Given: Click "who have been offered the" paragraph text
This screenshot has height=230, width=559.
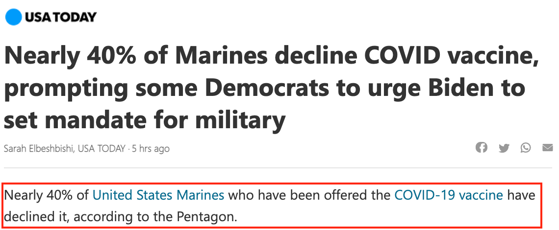Looking at the screenshot, I should point(309,196).
